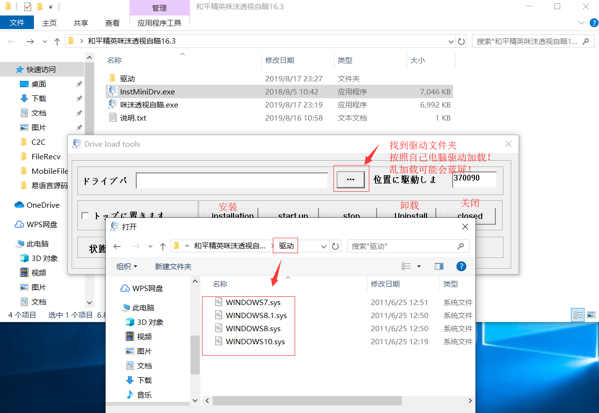
Task: Select WINDOWS10.sys file
Action: point(255,341)
